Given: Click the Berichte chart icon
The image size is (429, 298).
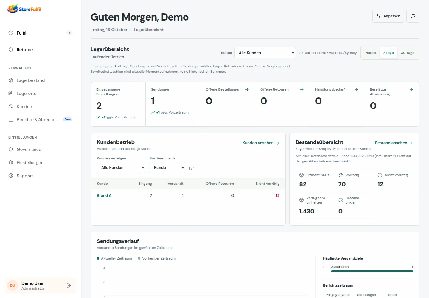Looking at the screenshot, I should pyautogui.click(x=11, y=119).
